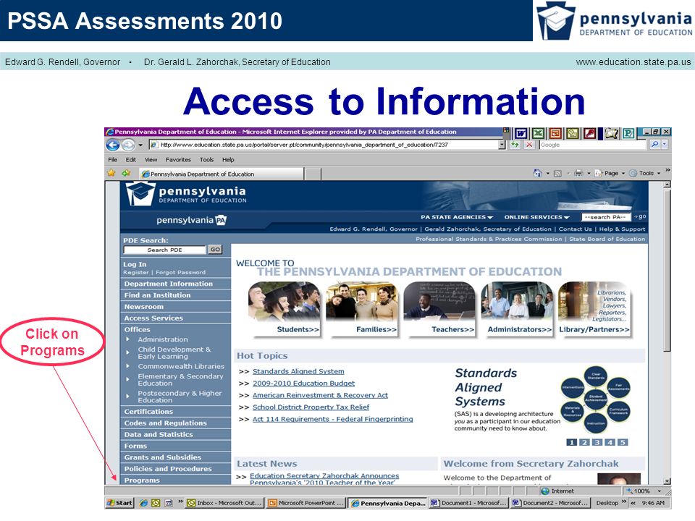
Task: Click the magnifier search icon beside Google box
Action: pyautogui.click(x=654, y=145)
